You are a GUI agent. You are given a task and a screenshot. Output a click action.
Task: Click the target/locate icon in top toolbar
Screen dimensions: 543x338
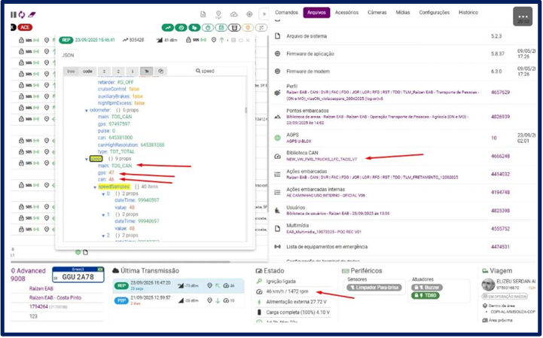tap(249, 14)
